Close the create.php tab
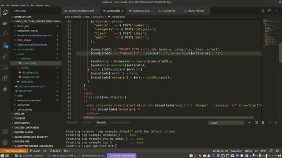The height and width of the screenshot is (158, 282). point(122,11)
